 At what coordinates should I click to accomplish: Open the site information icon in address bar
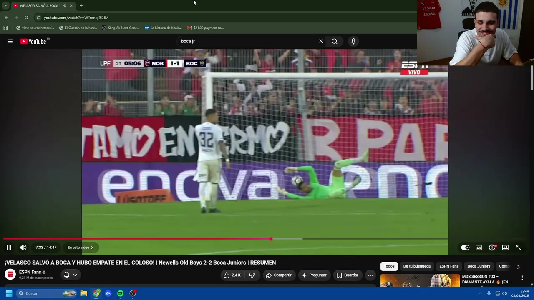38,17
